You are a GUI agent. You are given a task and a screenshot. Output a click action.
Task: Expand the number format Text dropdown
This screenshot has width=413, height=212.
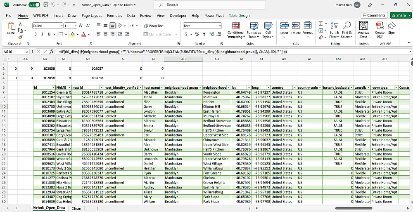coord(220,26)
